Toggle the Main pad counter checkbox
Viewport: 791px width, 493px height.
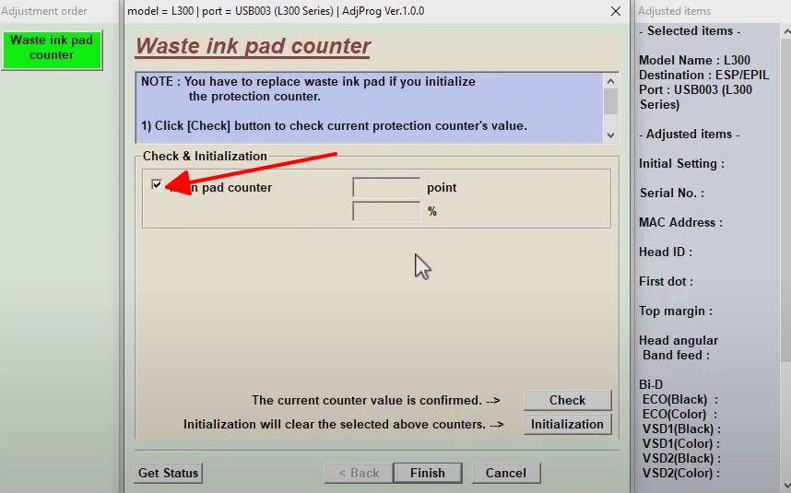(157, 185)
